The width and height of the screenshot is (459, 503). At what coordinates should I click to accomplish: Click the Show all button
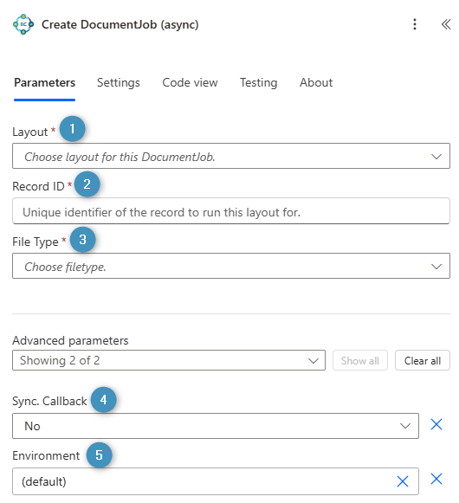359,360
